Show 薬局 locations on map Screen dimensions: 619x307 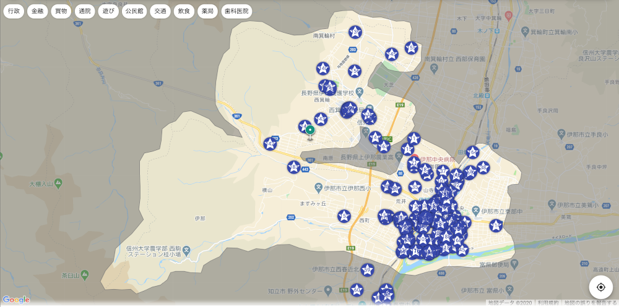[x=207, y=11]
